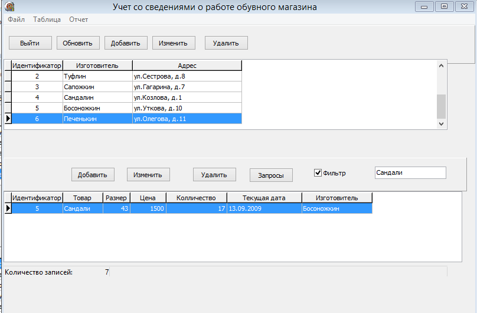The image size is (477, 313).
Task: Click the manufacturers grid scrollbar thumb
Action: 442,106
